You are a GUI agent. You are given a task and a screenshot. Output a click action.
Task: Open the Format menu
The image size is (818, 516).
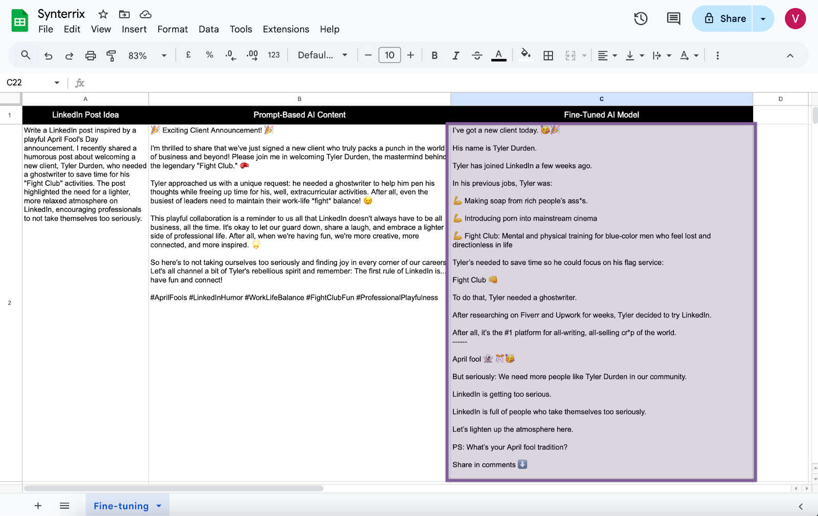click(173, 29)
